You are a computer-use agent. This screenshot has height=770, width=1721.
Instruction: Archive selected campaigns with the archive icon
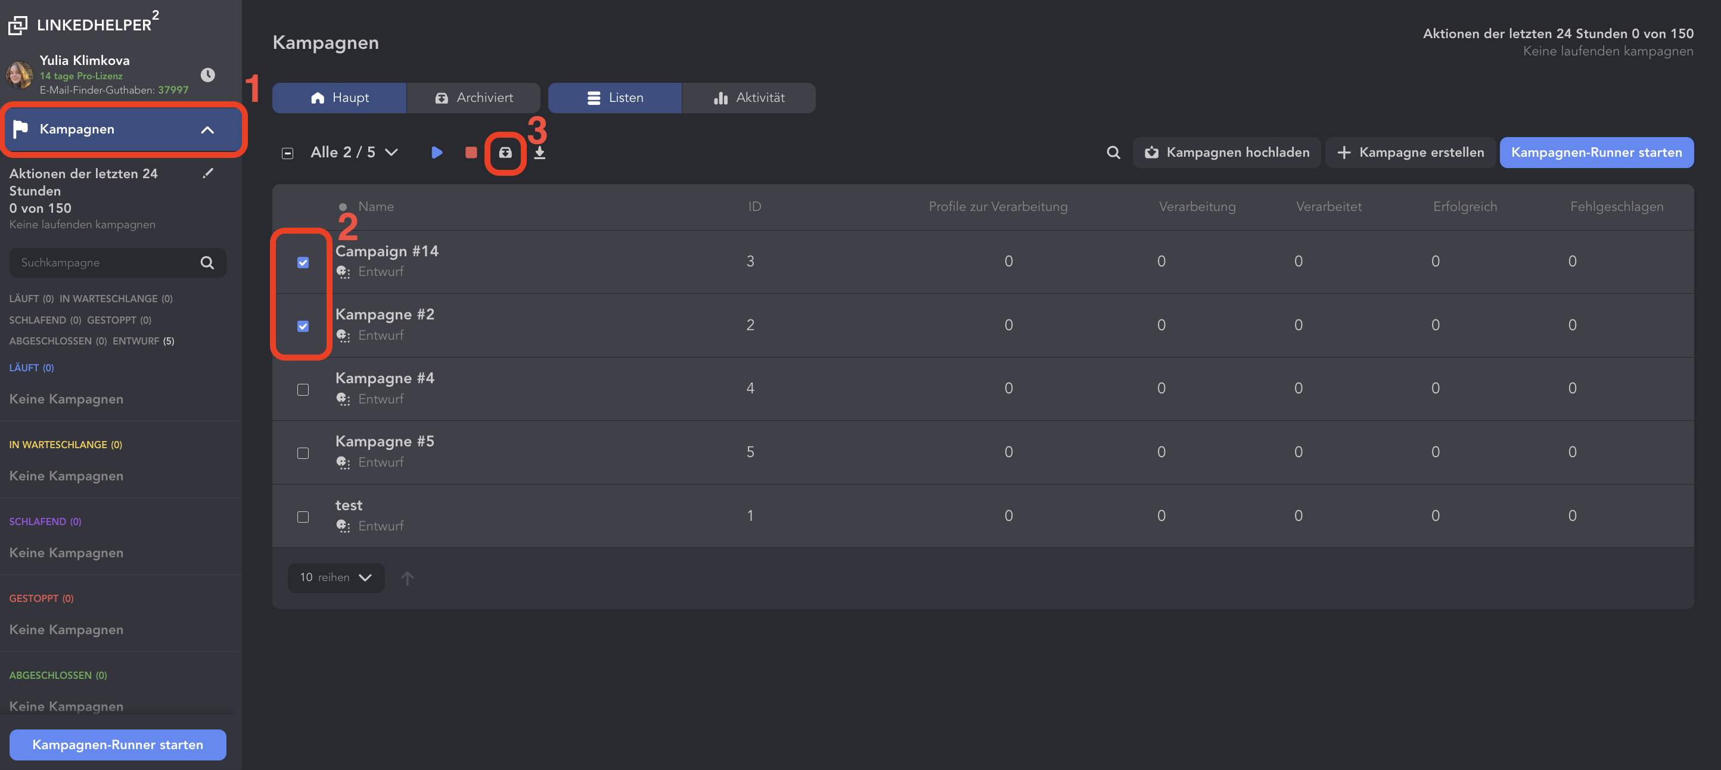[505, 153]
